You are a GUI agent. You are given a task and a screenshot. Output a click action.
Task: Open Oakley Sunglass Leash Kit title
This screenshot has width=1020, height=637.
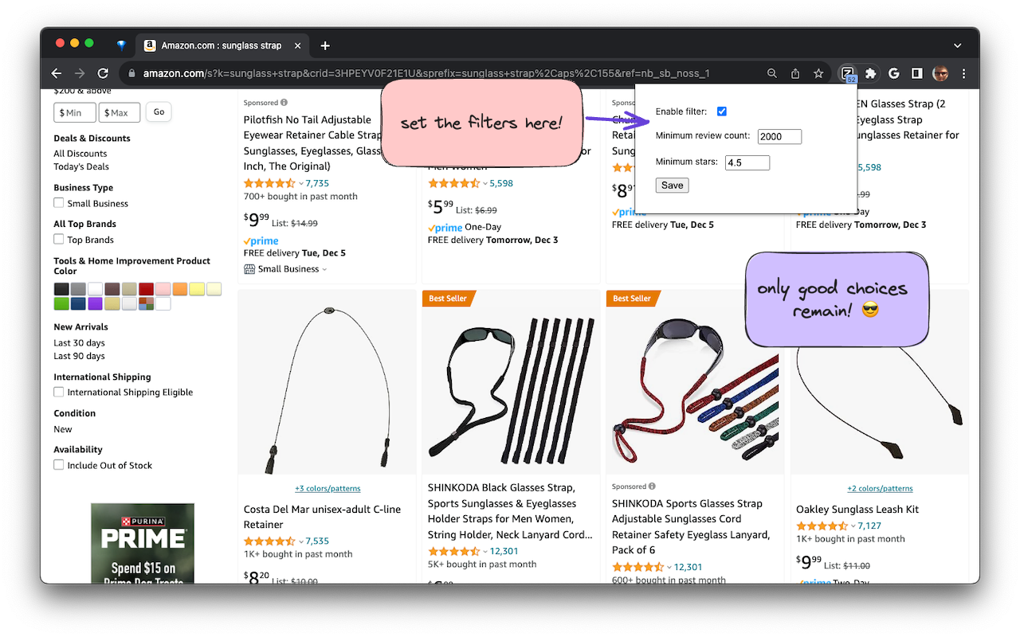[857, 510]
